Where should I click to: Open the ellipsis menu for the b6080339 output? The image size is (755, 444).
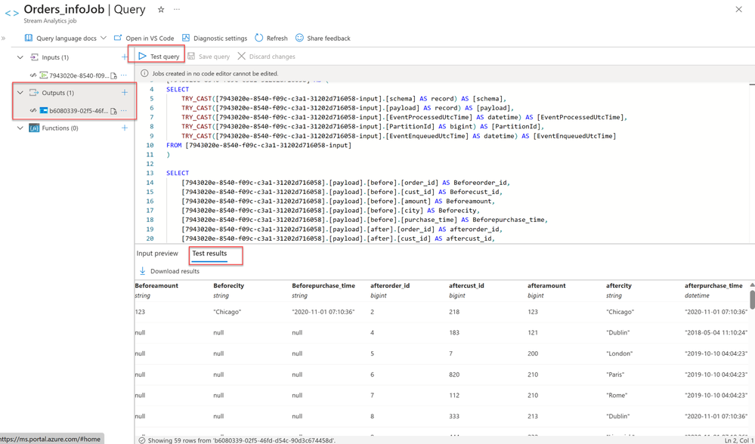tap(124, 111)
